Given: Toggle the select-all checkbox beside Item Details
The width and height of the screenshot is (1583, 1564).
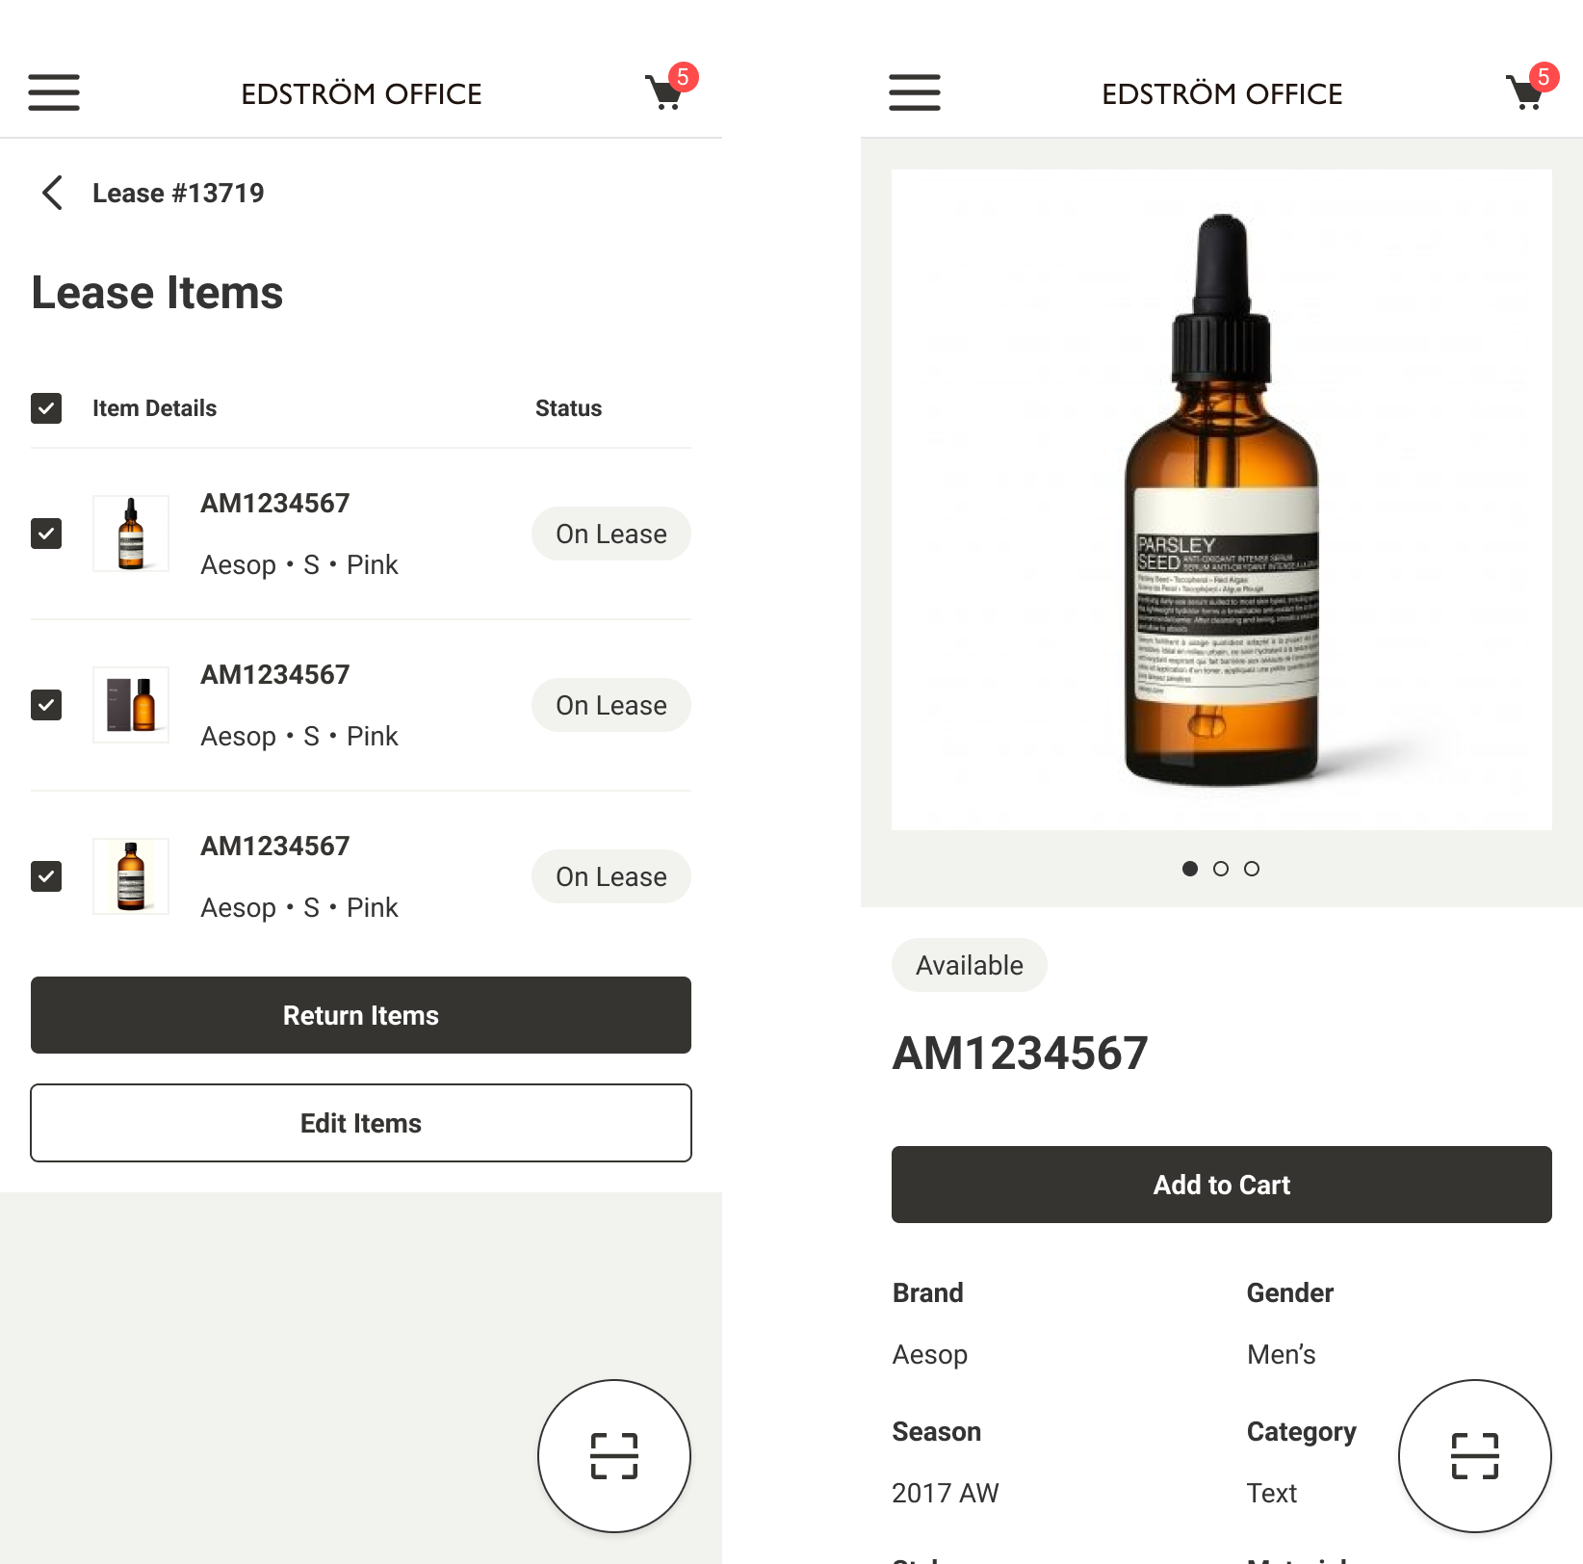Looking at the screenshot, I should click(x=46, y=408).
